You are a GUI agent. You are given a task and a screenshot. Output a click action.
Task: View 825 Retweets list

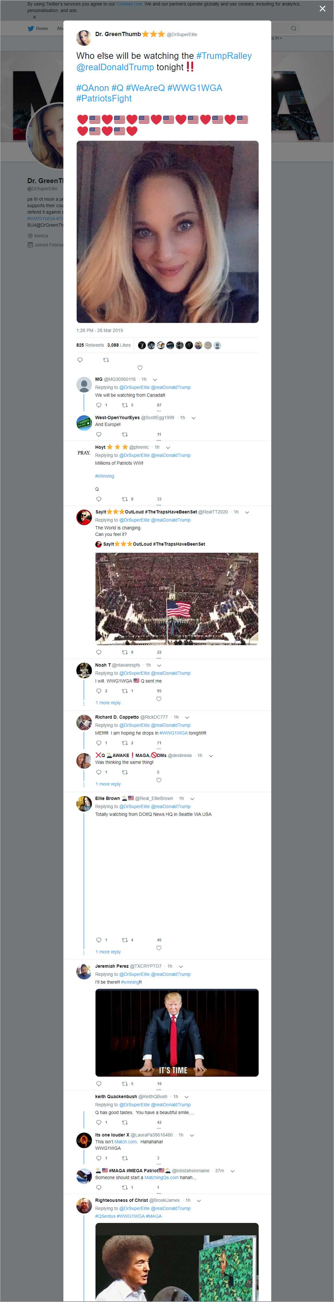click(x=90, y=345)
